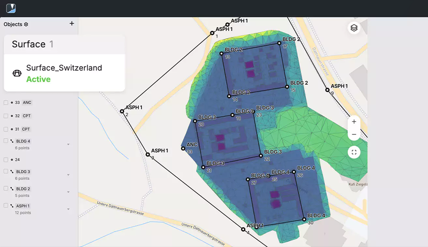Check the 33 ANC point checkbox
Screen dimensions: 428x247
coord(6,103)
